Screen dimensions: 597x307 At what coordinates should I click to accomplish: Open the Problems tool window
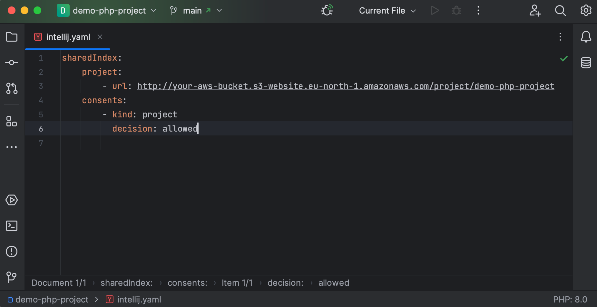coord(12,252)
